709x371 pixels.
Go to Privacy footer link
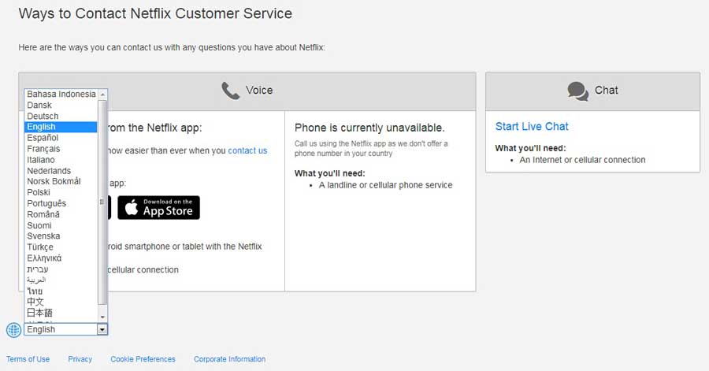click(80, 359)
